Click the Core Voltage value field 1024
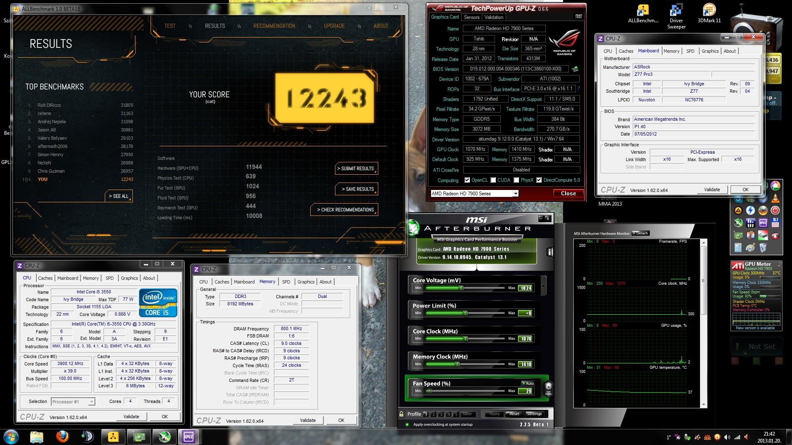 coord(526,288)
